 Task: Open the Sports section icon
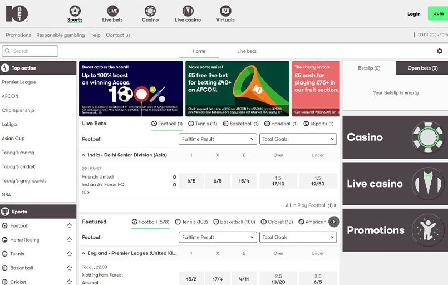[75, 11]
